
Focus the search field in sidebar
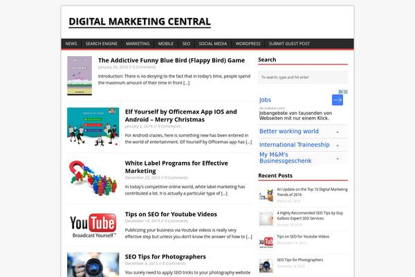click(x=303, y=77)
